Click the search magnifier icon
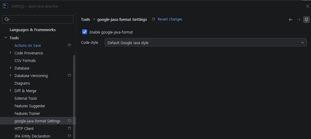Image resolution: width=311 pixels, height=139 pixels. click(x=7, y=19)
